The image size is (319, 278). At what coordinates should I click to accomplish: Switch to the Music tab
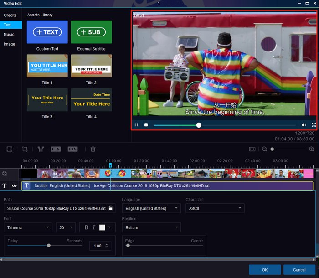[9, 35]
